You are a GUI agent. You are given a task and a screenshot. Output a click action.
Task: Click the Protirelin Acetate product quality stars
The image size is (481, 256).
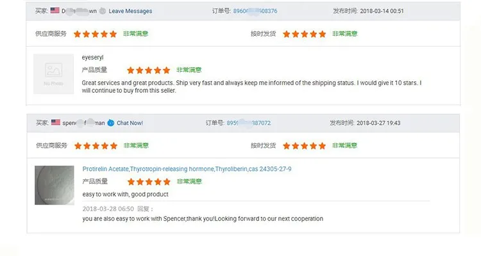click(148, 182)
